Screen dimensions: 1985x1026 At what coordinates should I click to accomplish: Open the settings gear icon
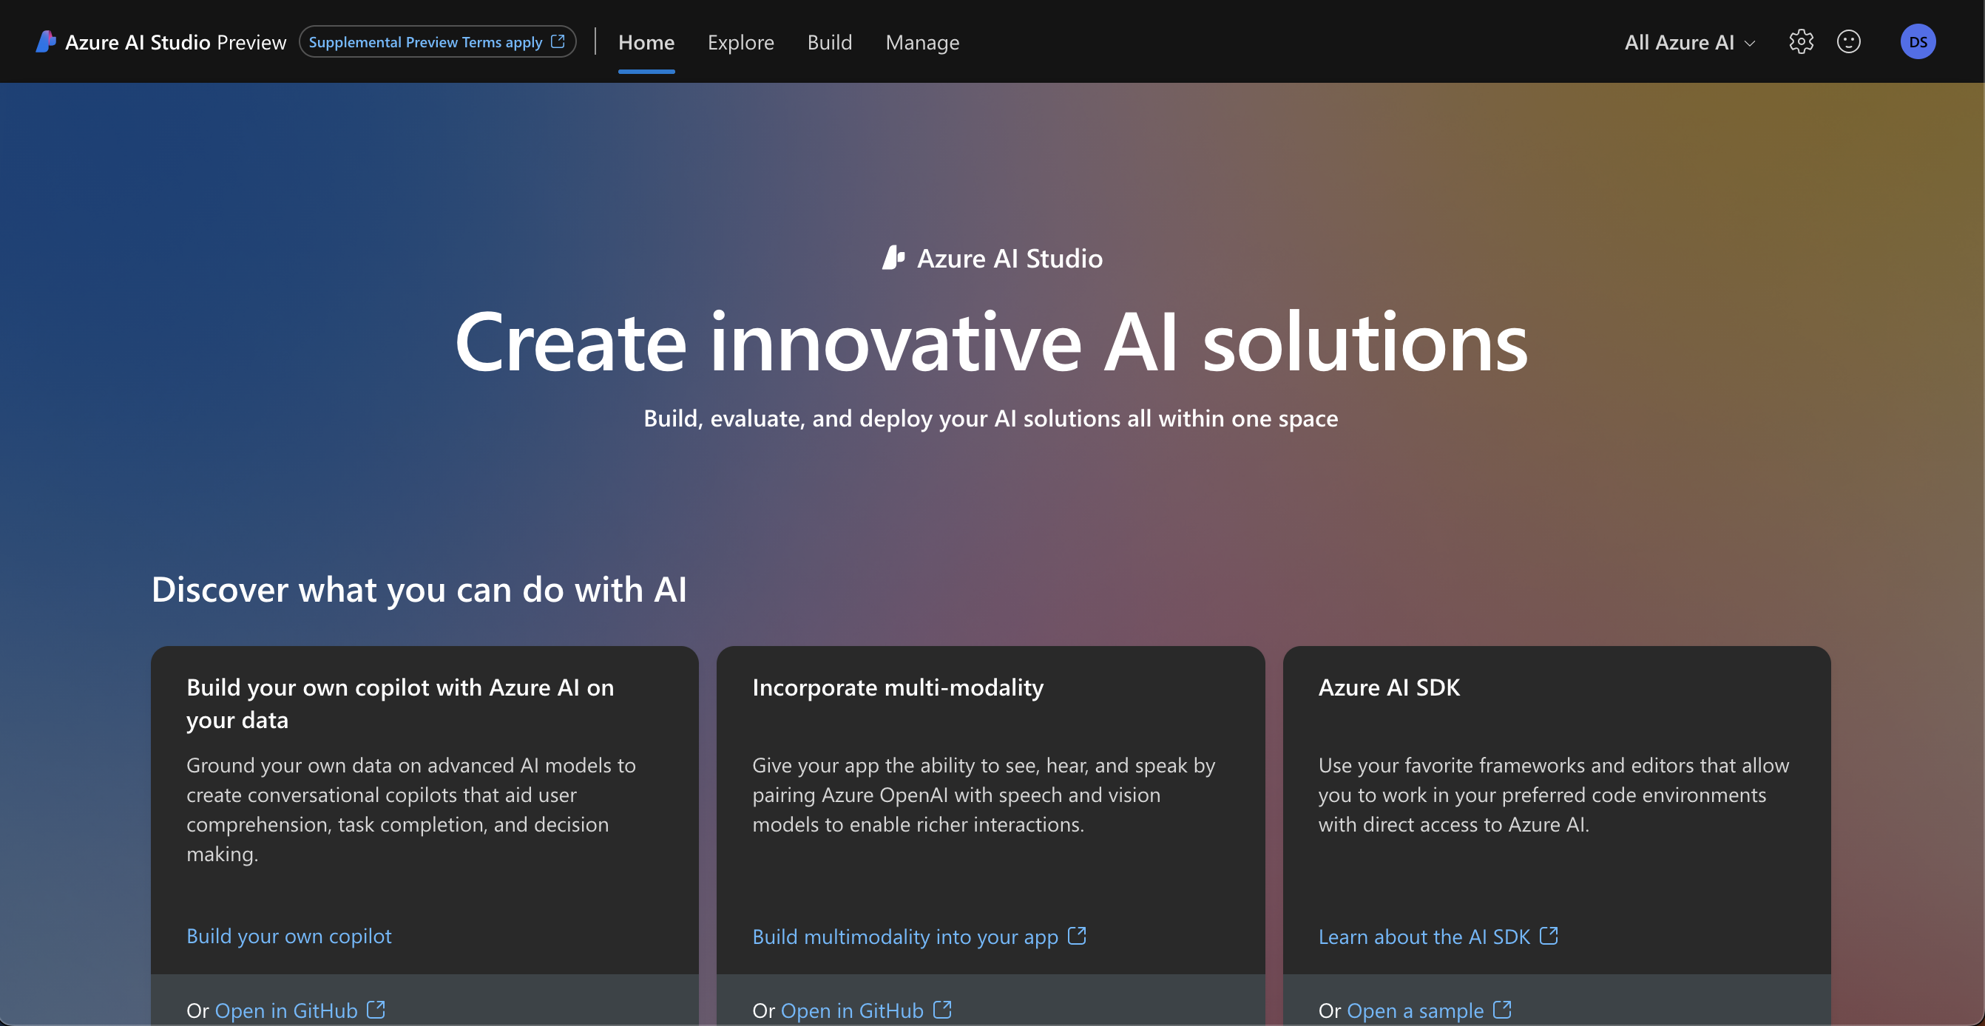(1801, 41)
